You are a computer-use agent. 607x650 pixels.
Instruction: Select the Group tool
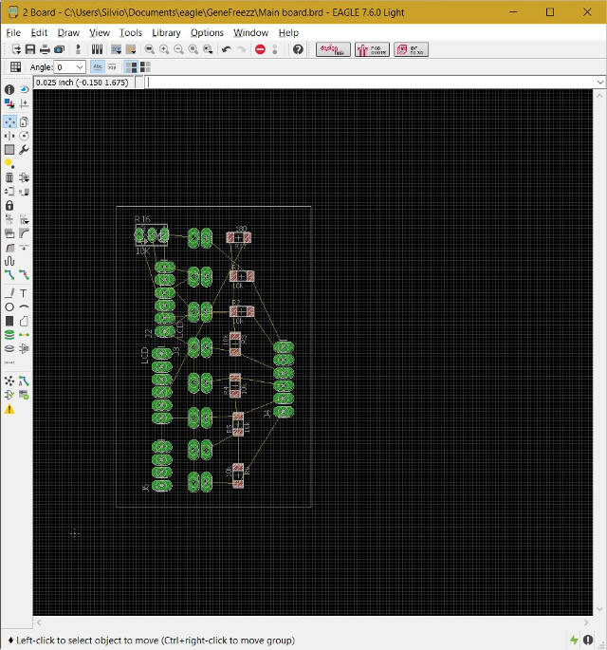point(9,150)
